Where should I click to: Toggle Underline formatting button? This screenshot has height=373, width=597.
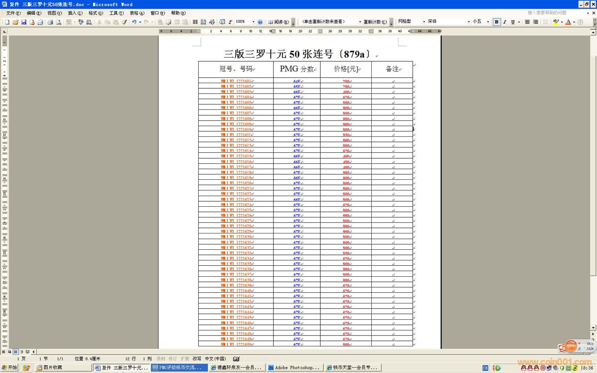click(513, 22)
